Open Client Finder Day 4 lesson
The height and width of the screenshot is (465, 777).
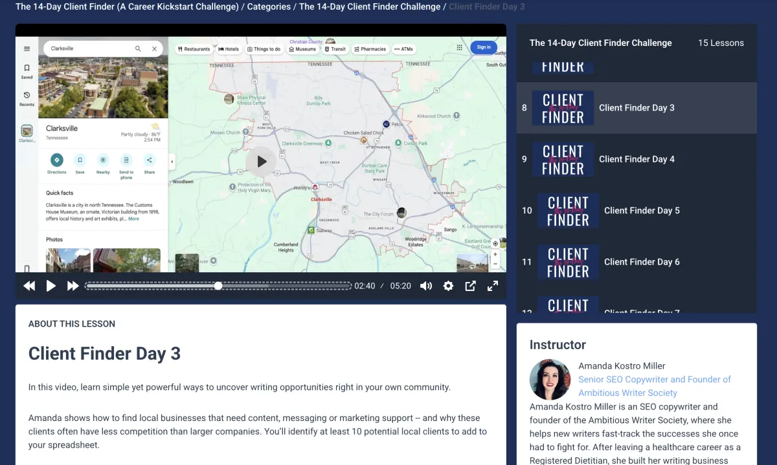636,159
